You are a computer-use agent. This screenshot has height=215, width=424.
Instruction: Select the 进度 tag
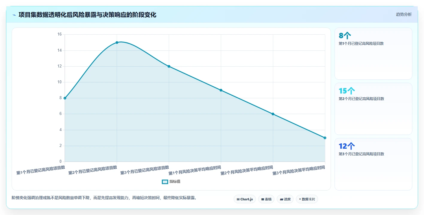(285, 199)
